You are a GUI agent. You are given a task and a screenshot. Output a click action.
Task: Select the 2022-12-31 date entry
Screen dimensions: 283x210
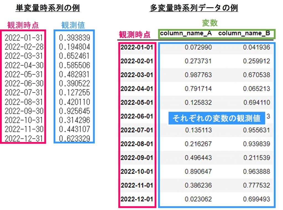pos(24,138)
